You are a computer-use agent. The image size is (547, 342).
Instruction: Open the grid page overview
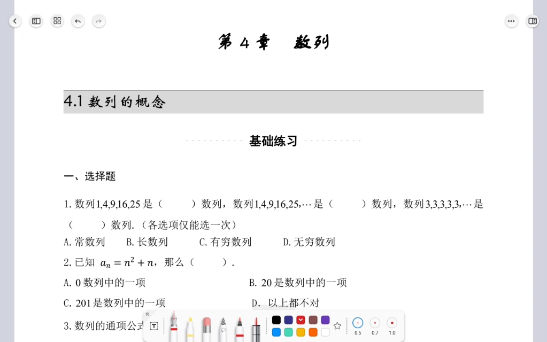click(x=57, y=21)
